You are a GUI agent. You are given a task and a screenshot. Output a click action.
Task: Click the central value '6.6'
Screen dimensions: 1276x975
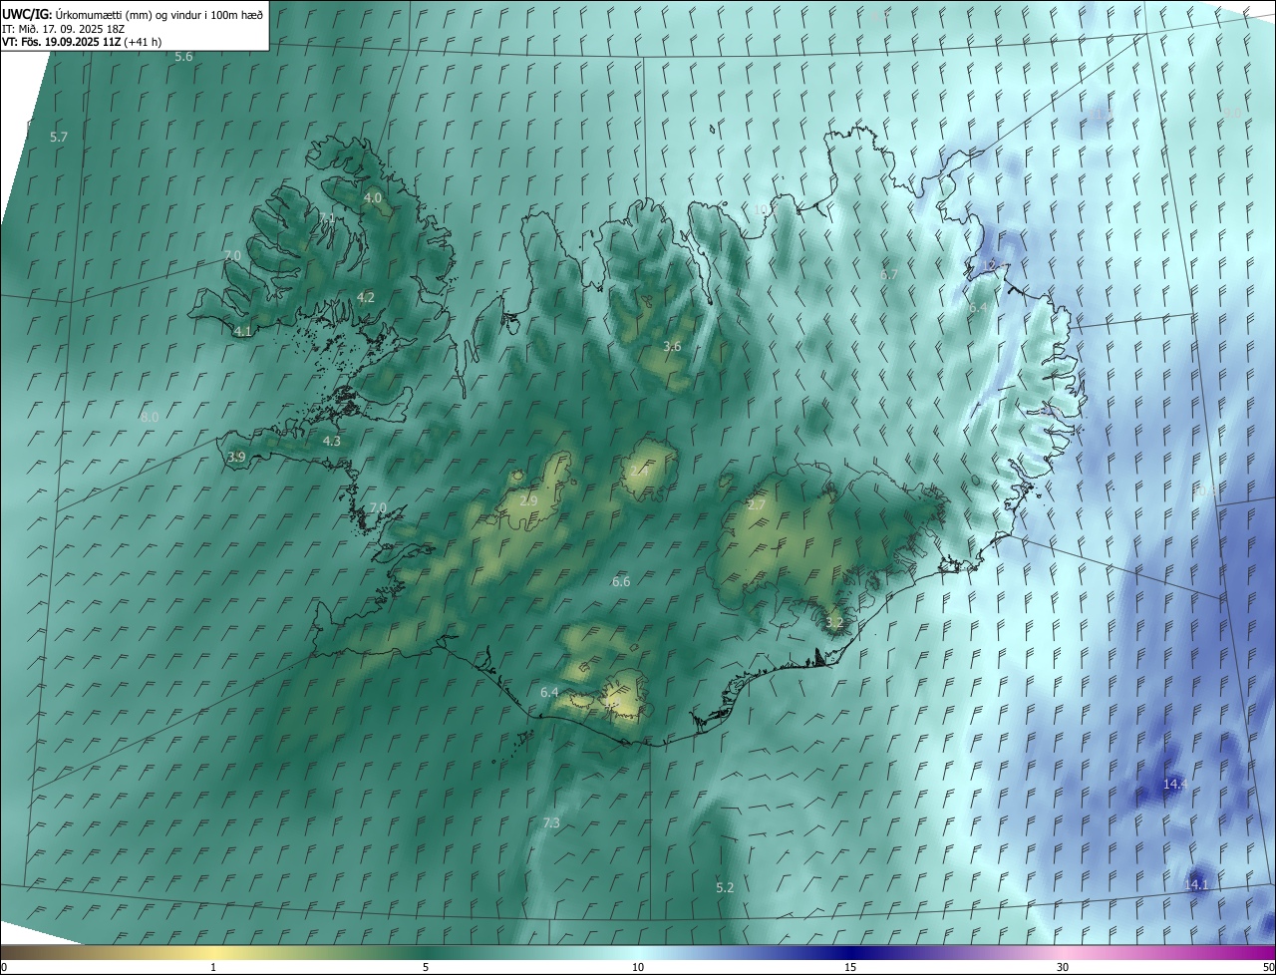(621, 581)
